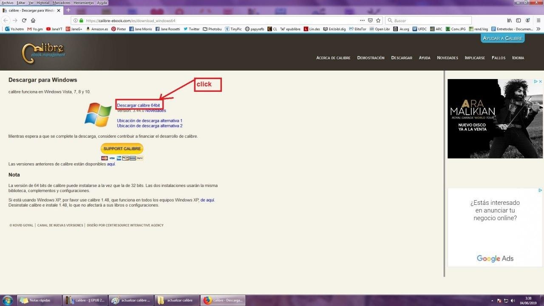Open the Entretodas document bookmark
Screen dimensions: 544x306
[x=512, y=29]
